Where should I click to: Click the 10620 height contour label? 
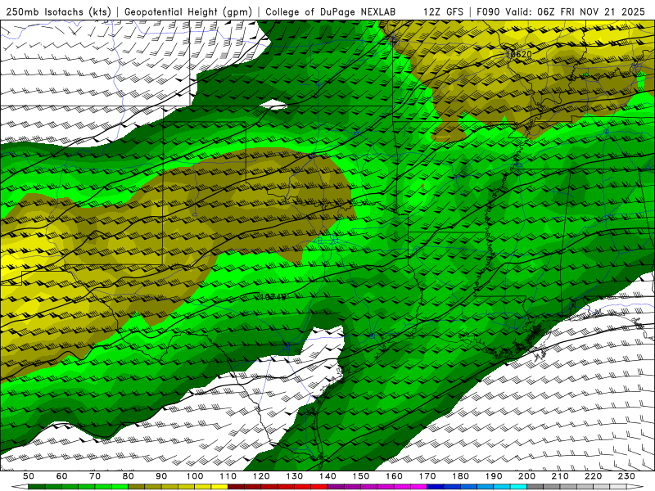518,54
